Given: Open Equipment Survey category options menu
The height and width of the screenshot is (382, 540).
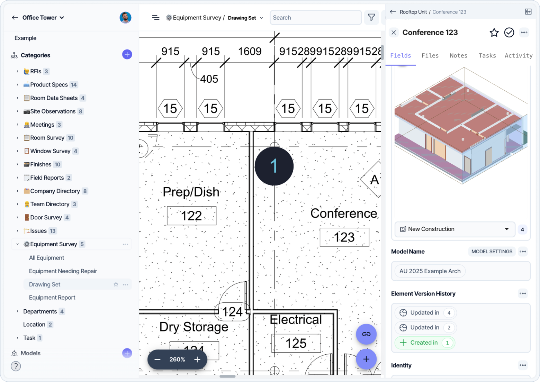Looking at the screenshot, I should [x=125, y=244].
